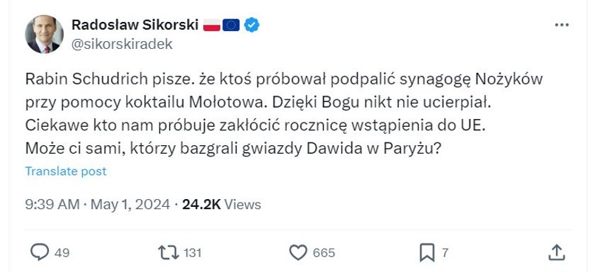This screenshot has width=595, height=272.
Task: Click the blue verified checkmark badge
Action: click(251, 25)
